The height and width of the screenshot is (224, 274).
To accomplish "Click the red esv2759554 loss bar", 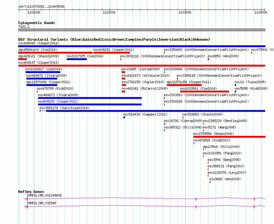I will [229, 137].
